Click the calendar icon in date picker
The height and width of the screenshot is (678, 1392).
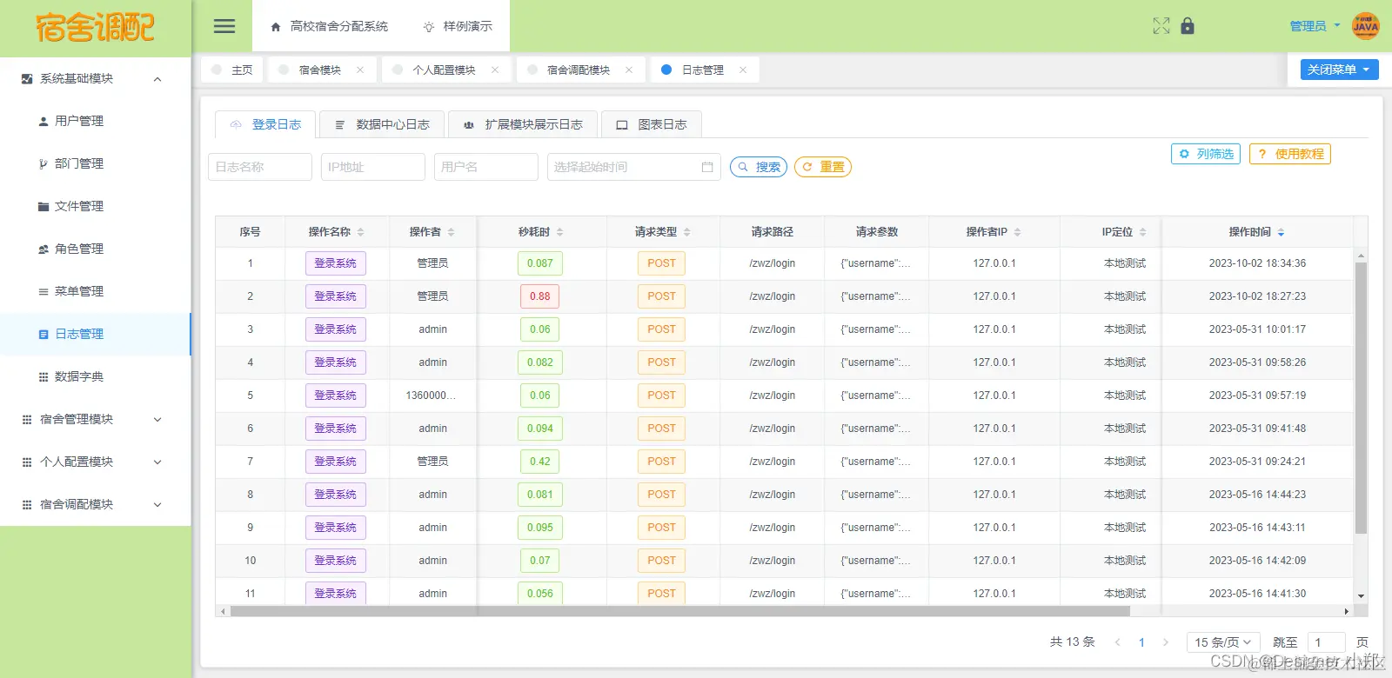pos(707,167)
